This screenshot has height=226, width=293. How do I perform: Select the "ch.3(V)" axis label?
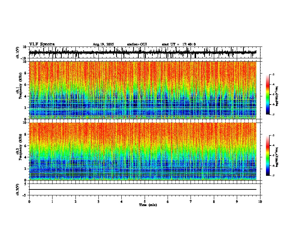pyautogui.click(x=18, y=189)
